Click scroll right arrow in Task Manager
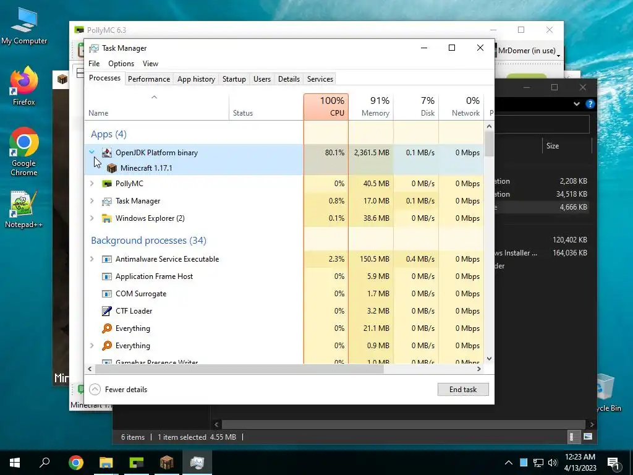The height and width of the screenshot is (475, 633). (479, 369)
